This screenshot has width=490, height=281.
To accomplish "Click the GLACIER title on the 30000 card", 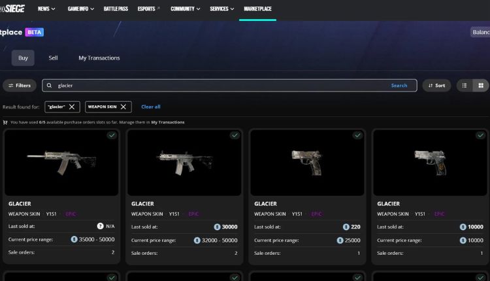I will (142, 204).
